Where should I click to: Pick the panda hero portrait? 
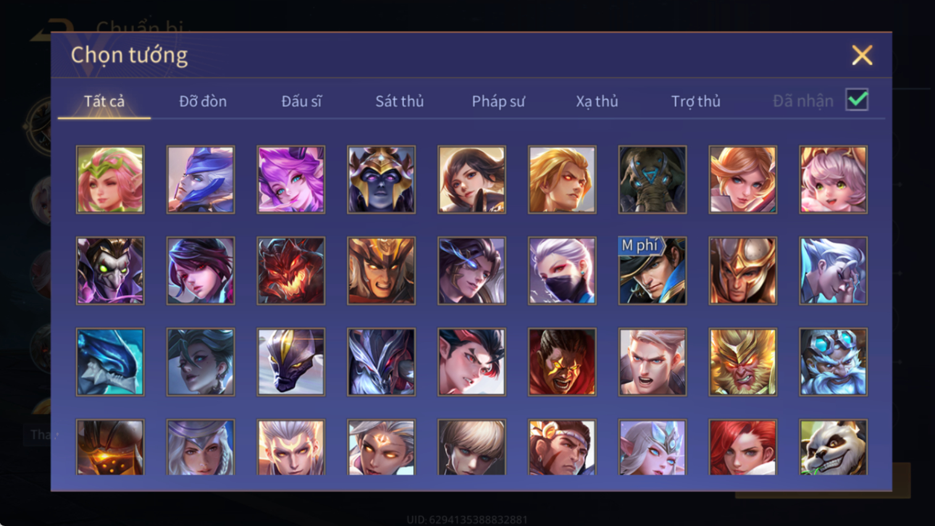coord(833,448)
